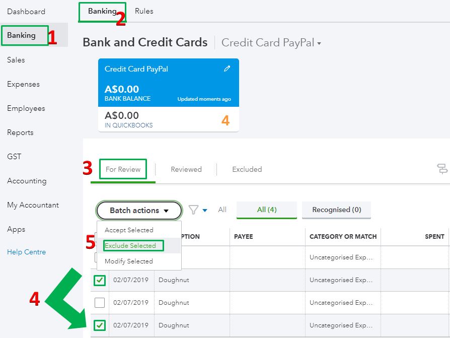Click the SPENT column header
Viewport: 450px width, 338px height.
point(434,237)
